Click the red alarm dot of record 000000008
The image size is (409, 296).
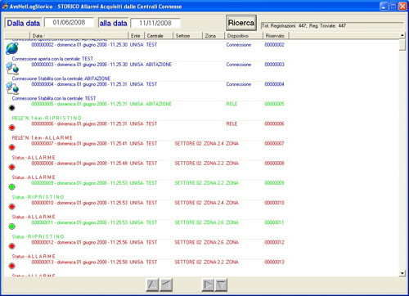coord(11,167)
